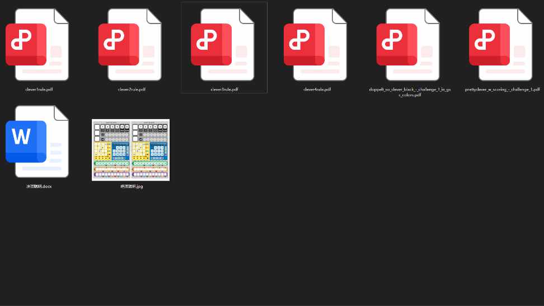Viewport: 544px width, 306px height.
Task: Click the .jpg filename under the image thumbnail
Action: [132, 186]
